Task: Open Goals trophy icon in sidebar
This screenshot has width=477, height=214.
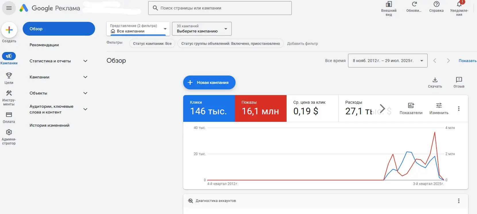Action: click(9, 76)
